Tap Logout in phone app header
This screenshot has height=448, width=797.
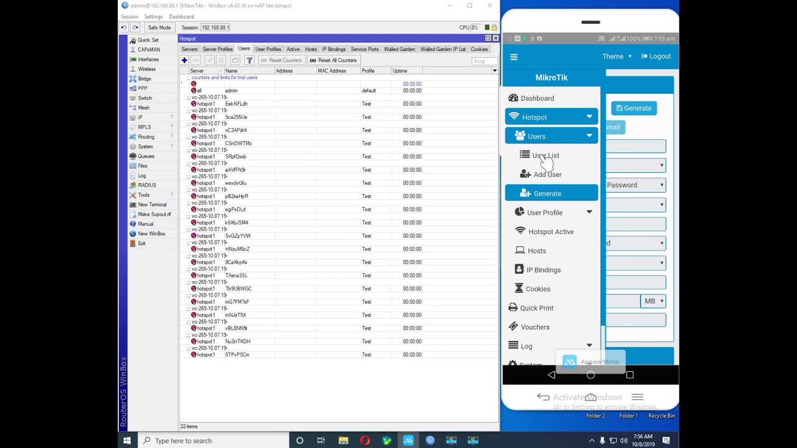pyautogui.click(x=656, y=57)
